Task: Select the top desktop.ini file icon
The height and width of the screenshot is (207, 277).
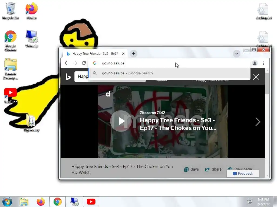Action: point(263,11)
